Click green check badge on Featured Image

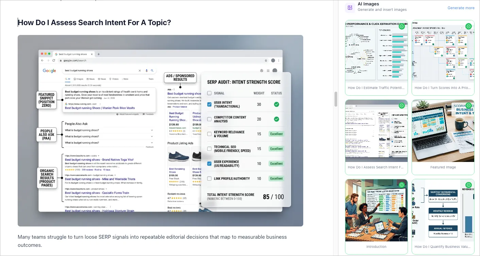[468, 106]
